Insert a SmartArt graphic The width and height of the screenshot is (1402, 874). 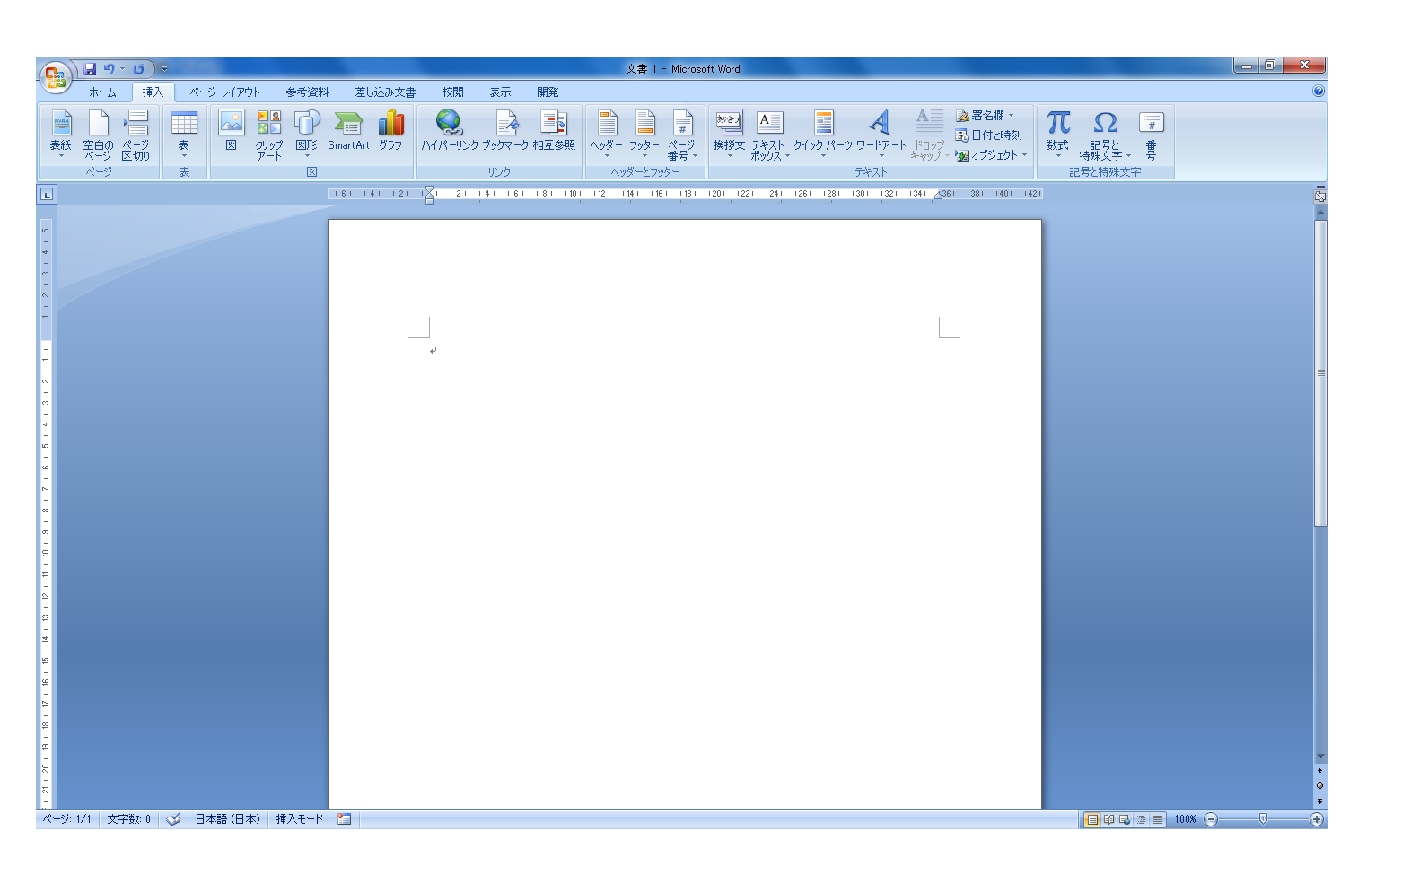(348, 131)
